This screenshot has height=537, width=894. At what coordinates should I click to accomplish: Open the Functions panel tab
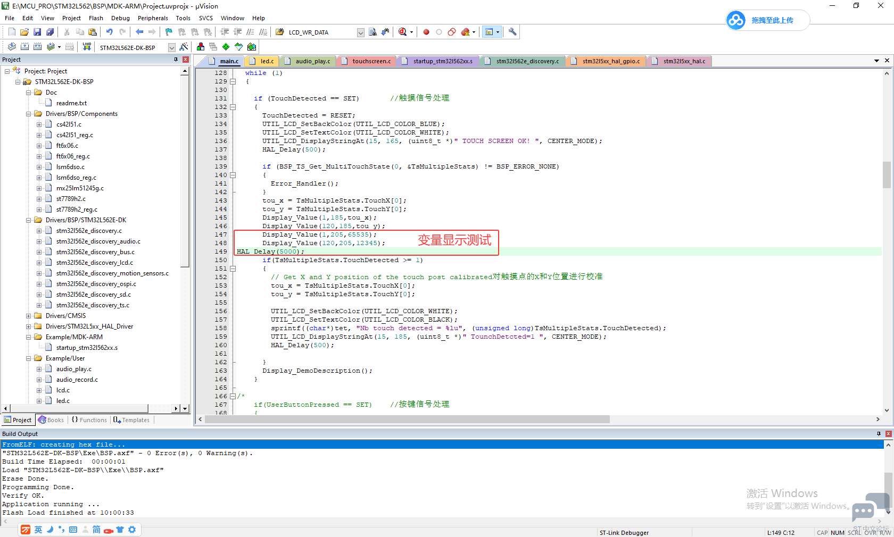tap(89, 420)
